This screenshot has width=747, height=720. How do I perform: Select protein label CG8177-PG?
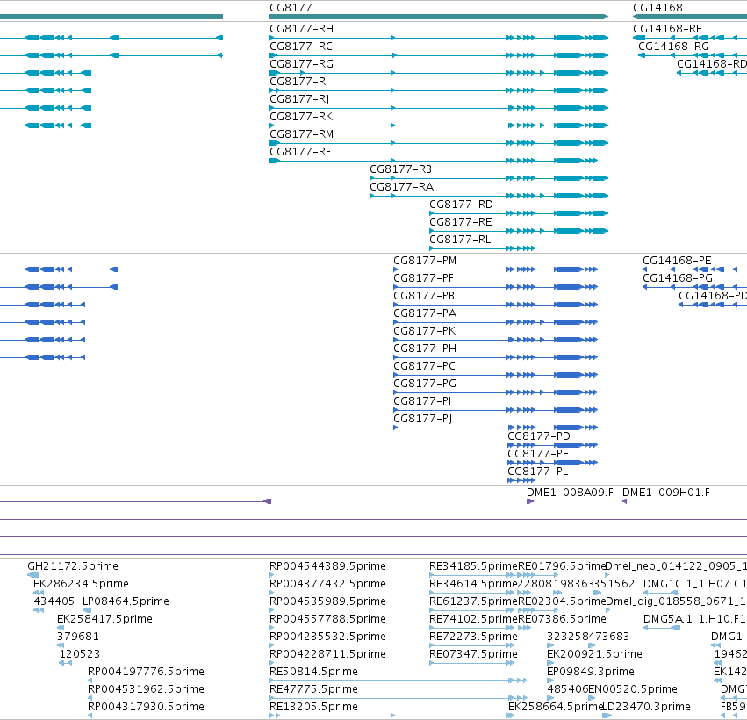coord(425,384)
